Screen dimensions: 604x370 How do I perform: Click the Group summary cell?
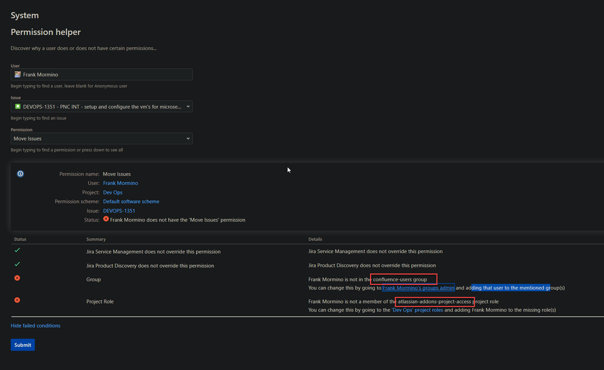93,279
